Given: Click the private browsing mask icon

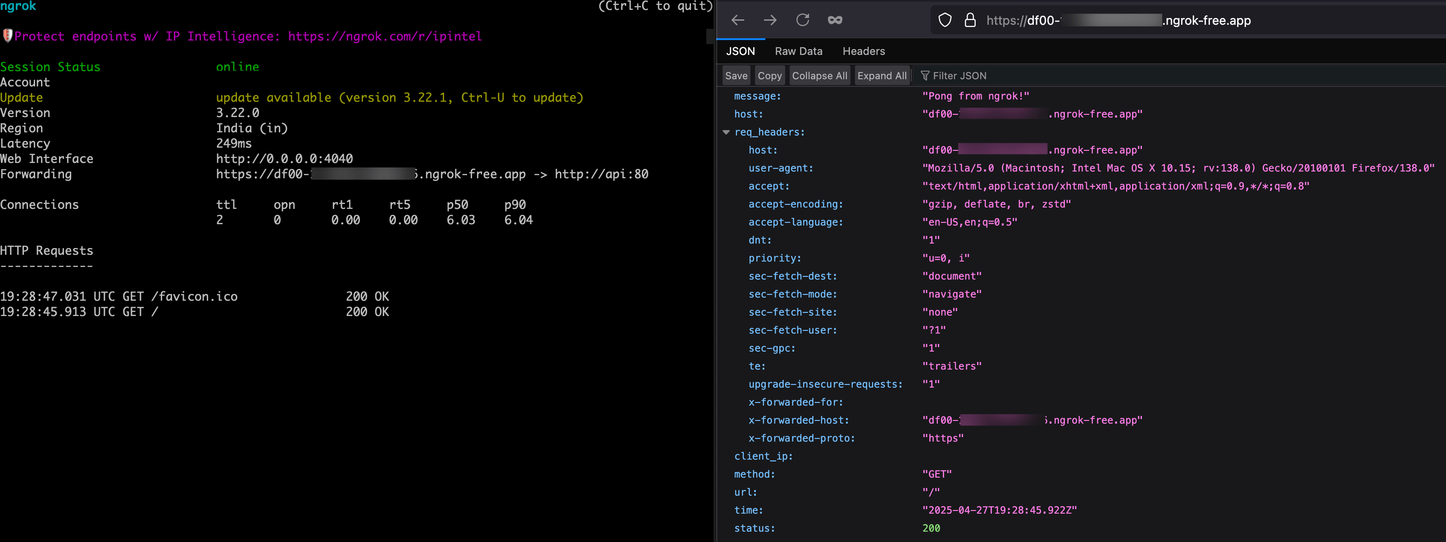Looking at the screenshot, I should [835, 20].
